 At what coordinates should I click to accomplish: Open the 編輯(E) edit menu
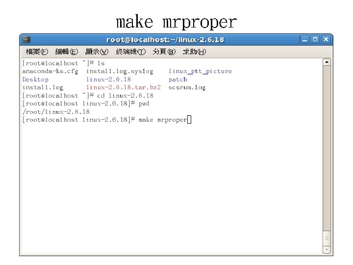pyautogui.click(x=67, y=52)
